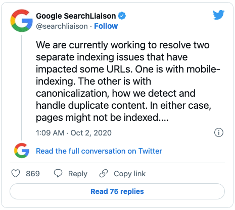Open the tweet text about indexing issues
The width and height of the screenshot is (235, 210).
[128, 81]
